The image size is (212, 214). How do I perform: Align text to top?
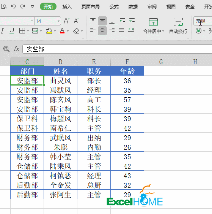coord(93,21)
